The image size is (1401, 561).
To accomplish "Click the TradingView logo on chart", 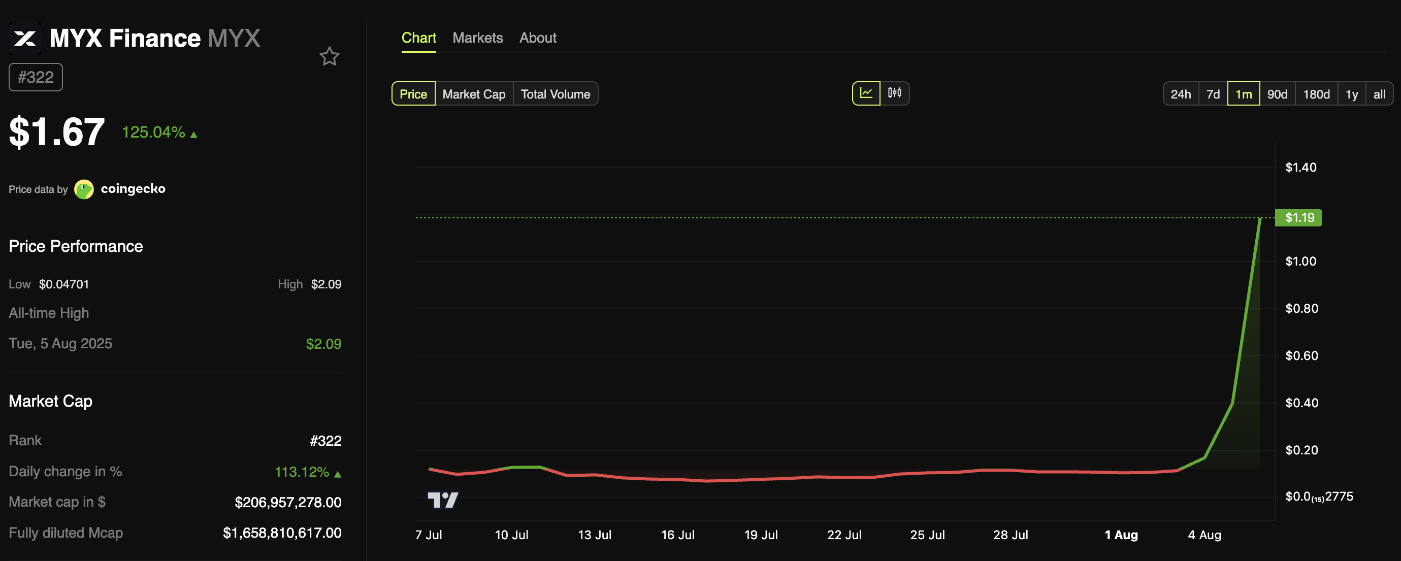I will [x=443, y=500].
